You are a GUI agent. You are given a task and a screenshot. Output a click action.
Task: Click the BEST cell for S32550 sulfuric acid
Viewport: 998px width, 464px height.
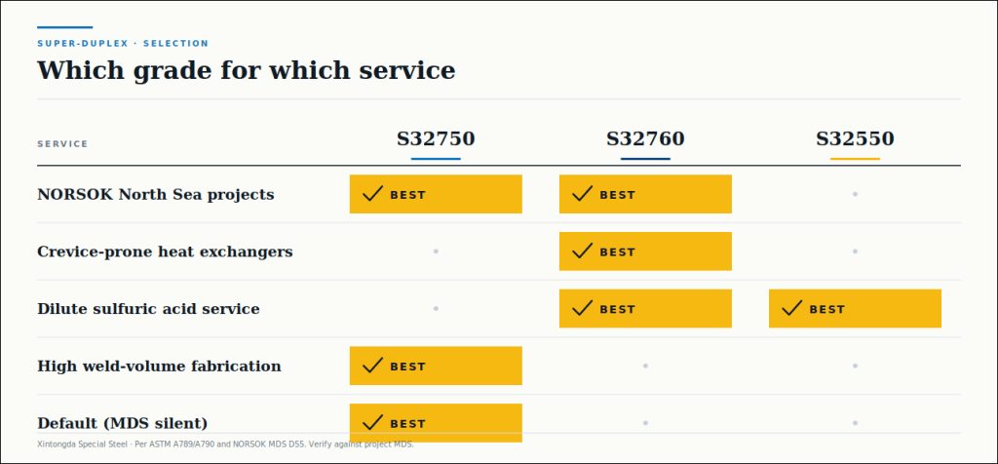855,309
